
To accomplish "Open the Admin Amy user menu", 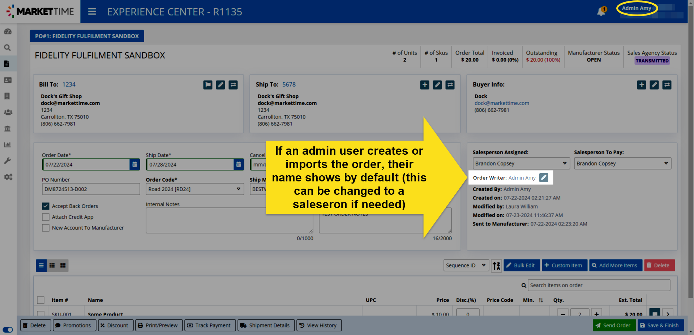I will (637, 8).
